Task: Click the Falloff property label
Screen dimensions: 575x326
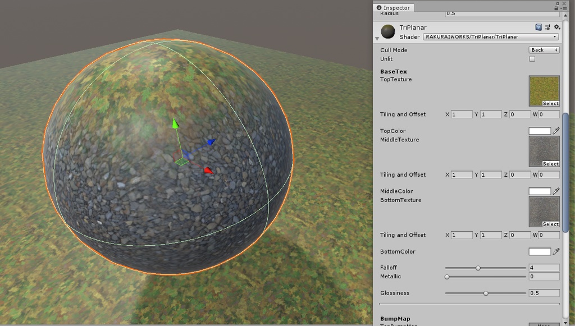Action: point(389,268)
